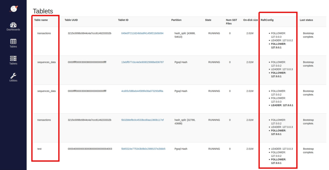Select the Tablets server icon
This screenshot has width=329, height=170.
(x=13, y=58)
